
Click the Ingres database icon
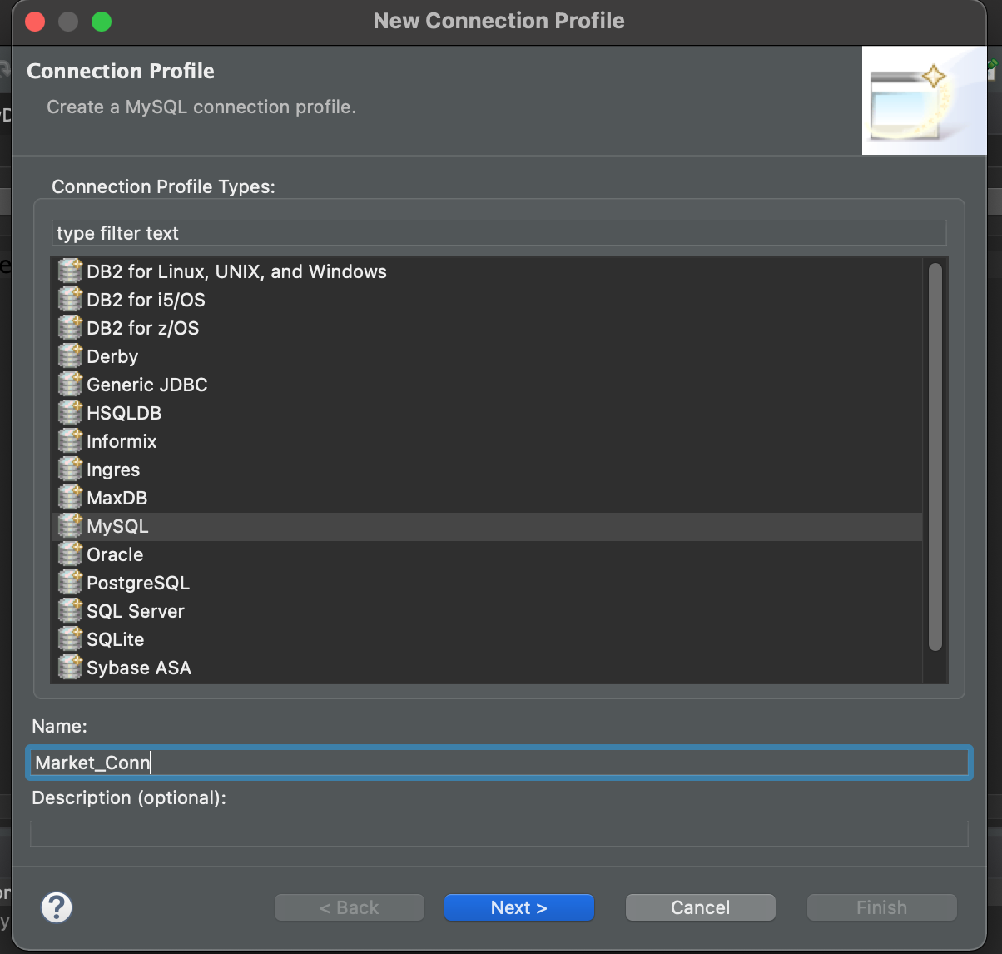click(x=70, y=470)
